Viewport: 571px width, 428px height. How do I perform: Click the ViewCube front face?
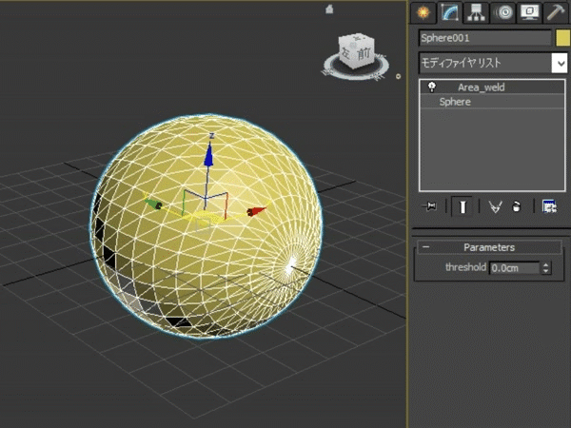(364, 54)
